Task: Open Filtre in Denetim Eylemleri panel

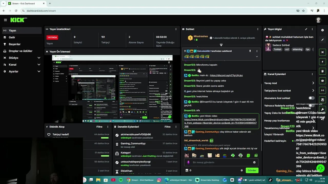Action: [x=168, y=127]
